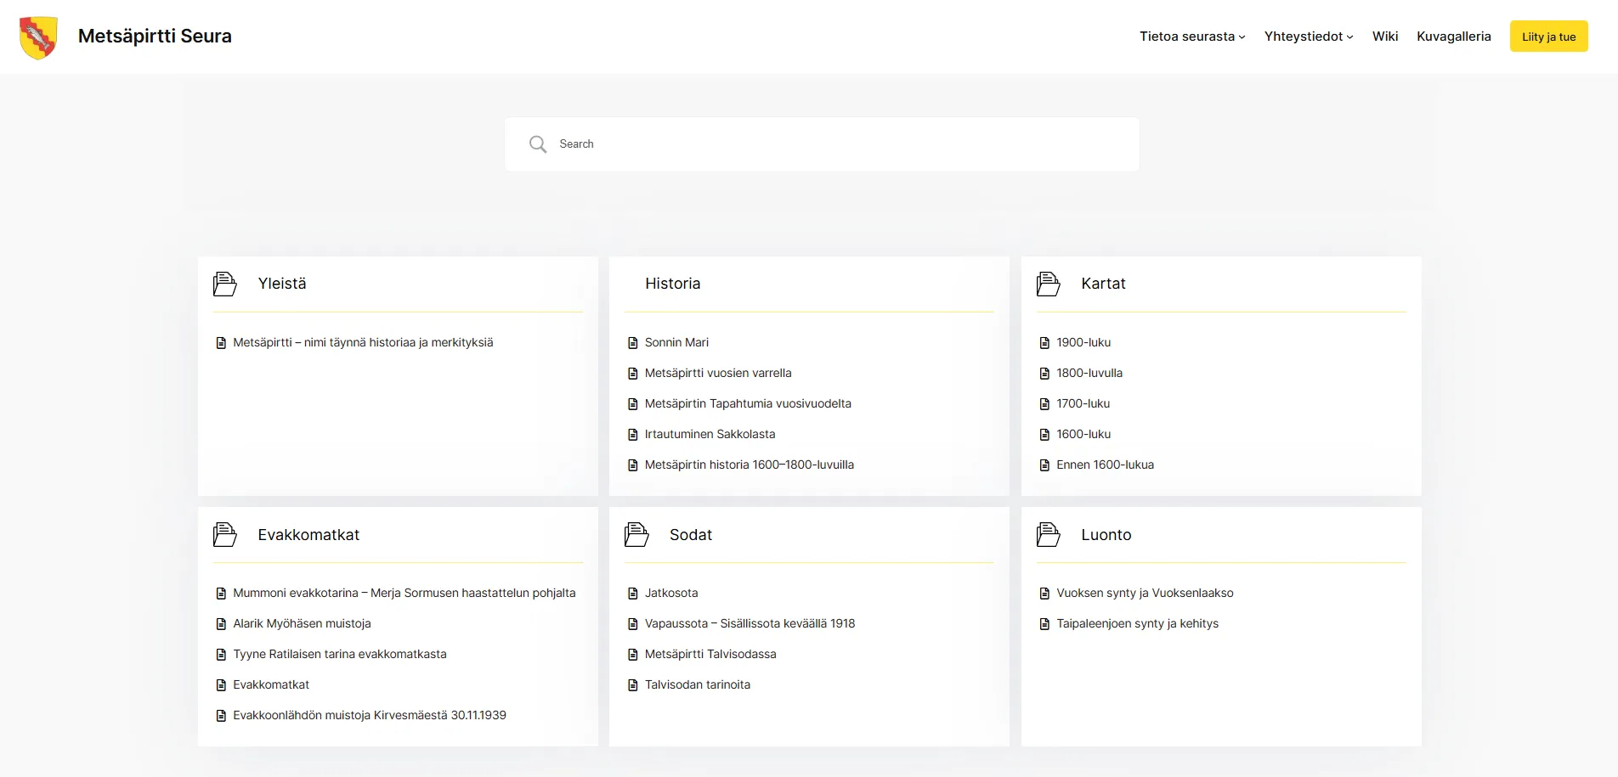Click the Kartat folder icon
This screenshot has width=1618, height=777.
pyautogui.click(x=1048, y=284)
